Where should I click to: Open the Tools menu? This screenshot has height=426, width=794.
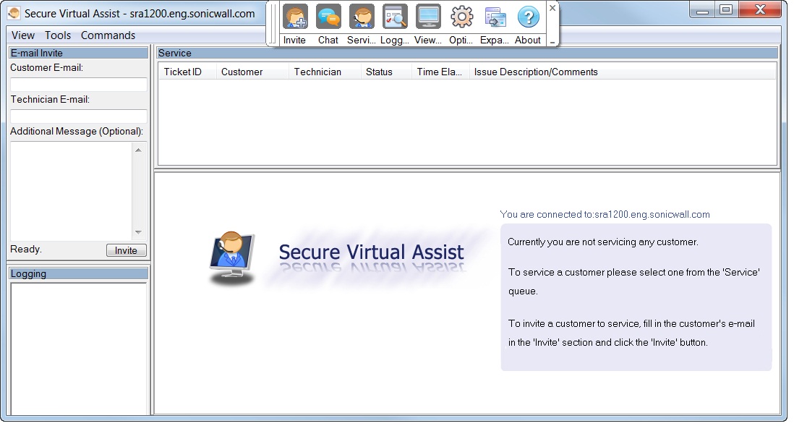[58, 35]
